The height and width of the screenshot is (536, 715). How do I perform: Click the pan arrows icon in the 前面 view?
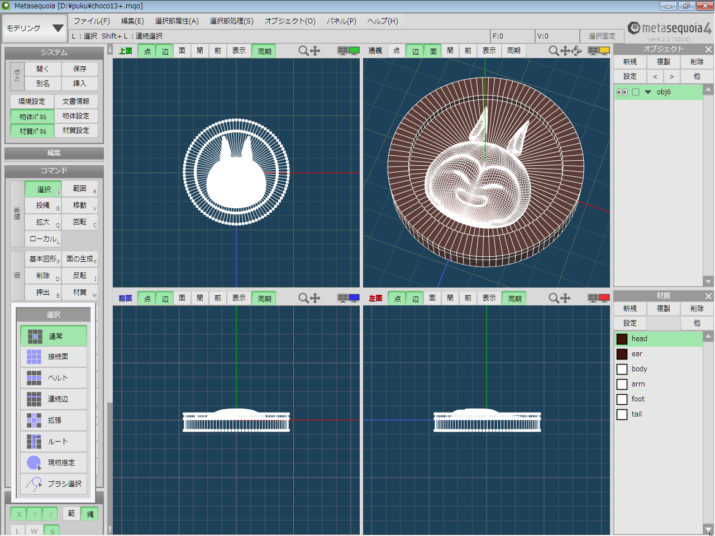(x=315, y=298)
